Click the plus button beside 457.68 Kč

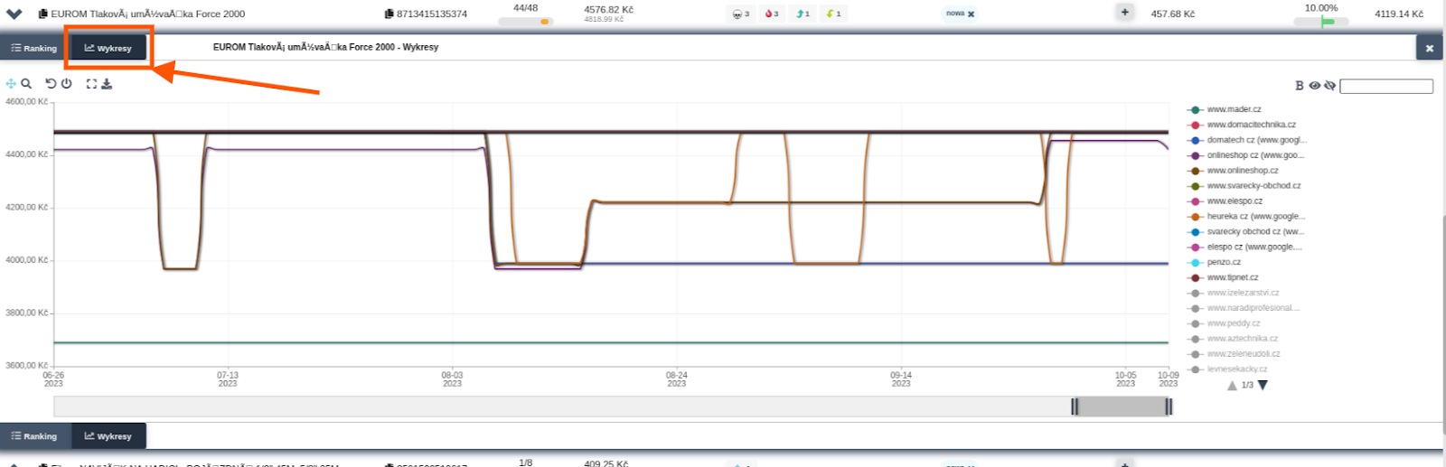[1124, 13]
